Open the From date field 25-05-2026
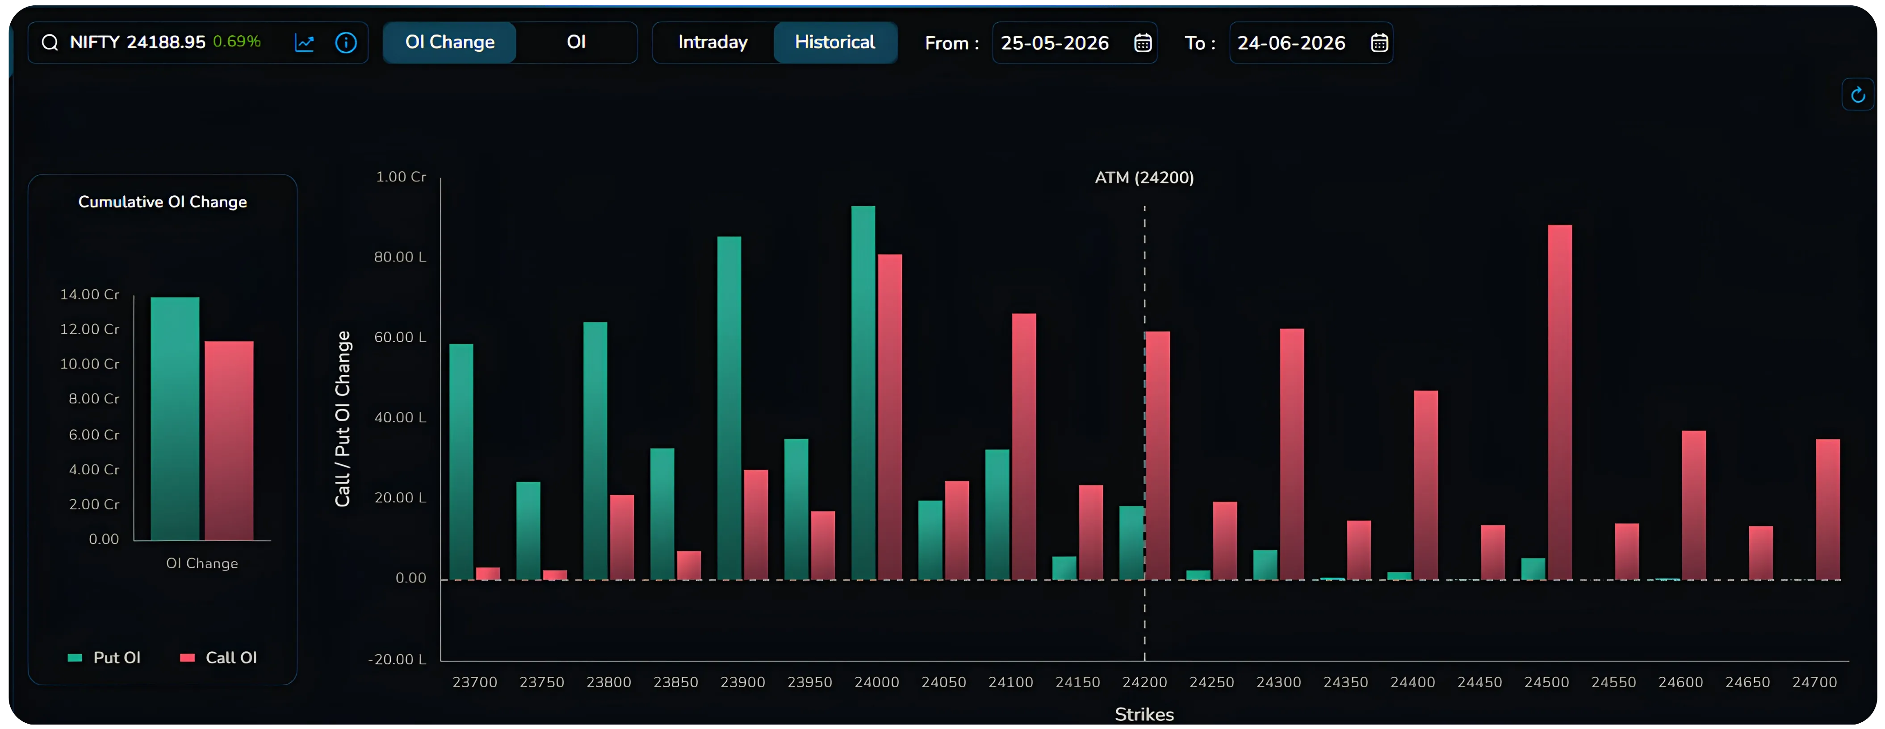This screenshot has width=1885, height=729. [1074, 43]
